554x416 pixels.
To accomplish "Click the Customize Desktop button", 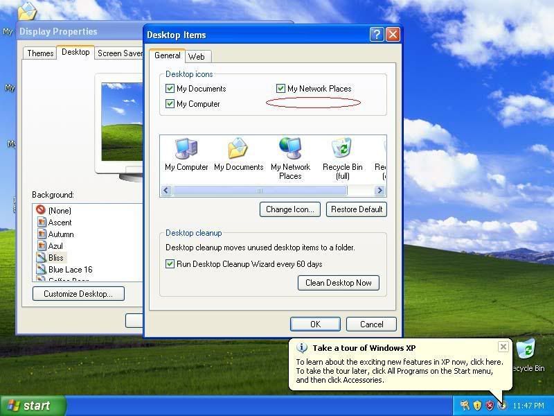I will coord(78,294).
